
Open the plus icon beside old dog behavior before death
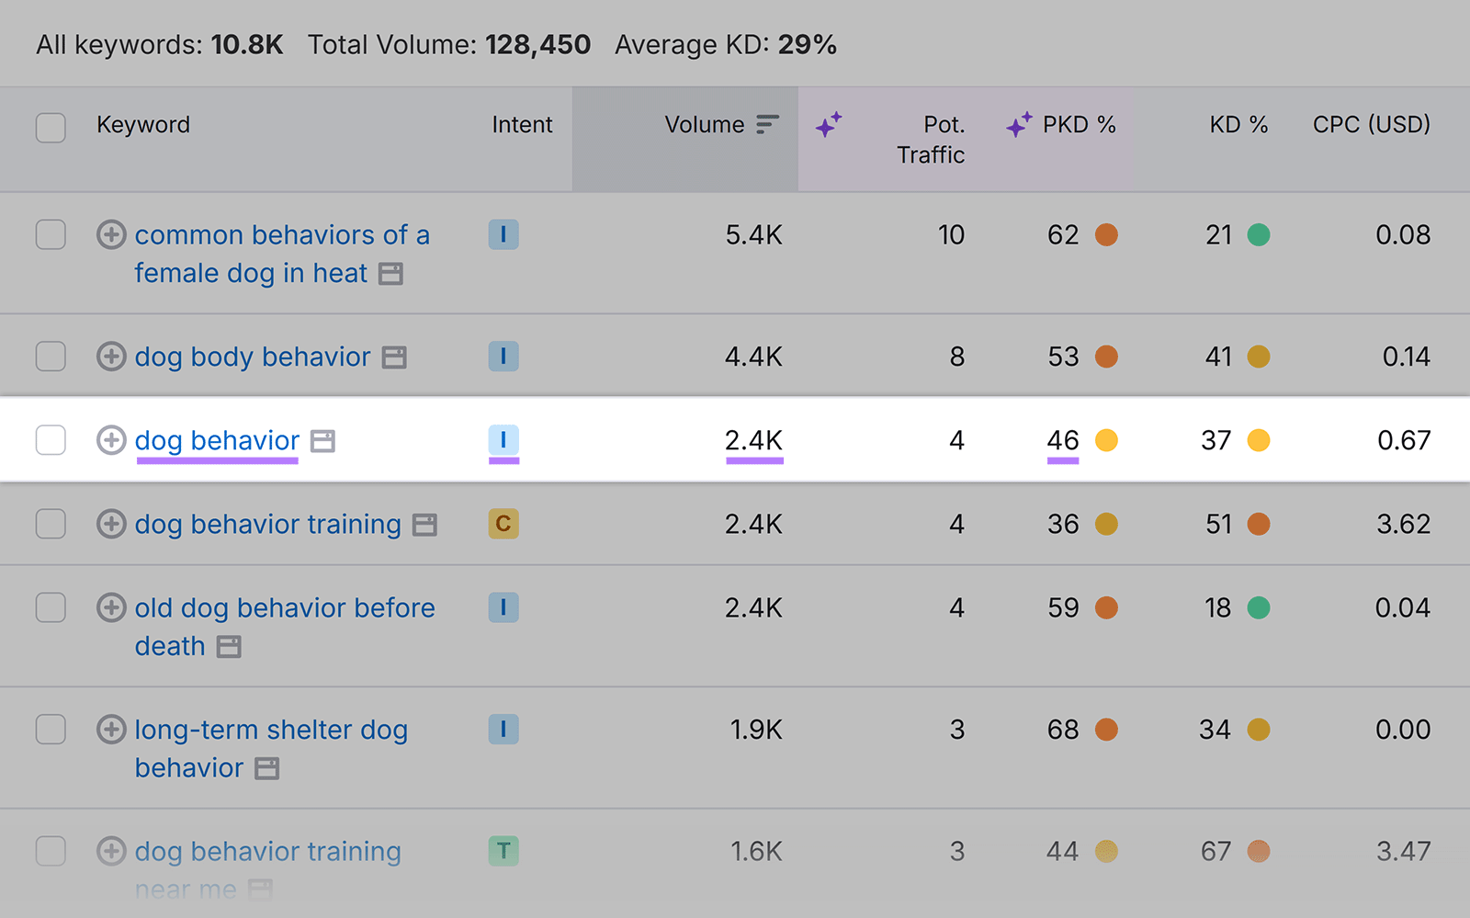[x=111, y=608]
